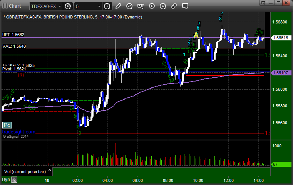The height and width of the screenshot is (185, 293).
Task: Click the 1.56000 price axis label
Action: point(280,89)
